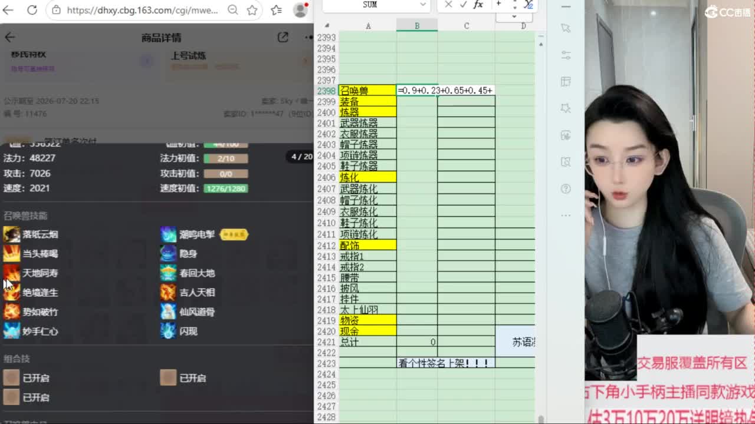755x424 pixels.
Task: Select column A header
Action: coord(368,26)
